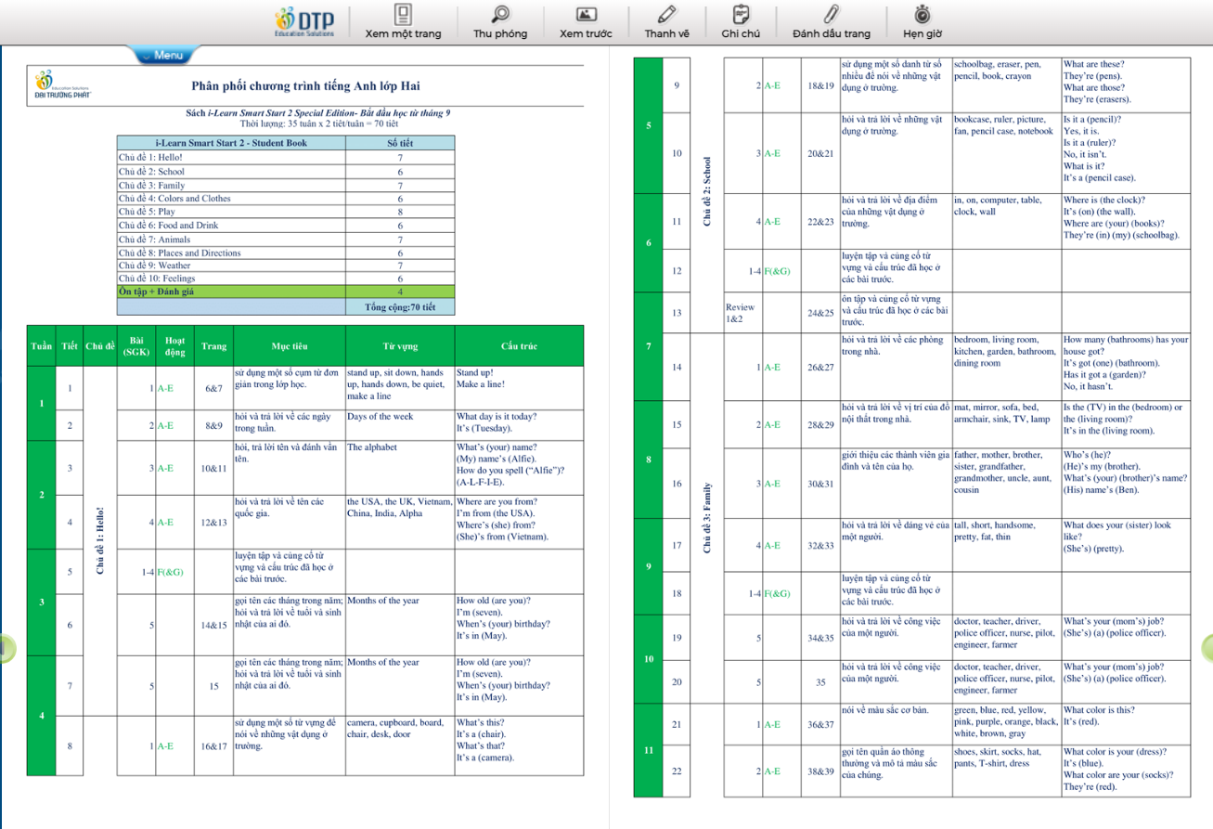This screenshot has width=1213, height=829.
Task: Click 'Chủ đề 2: School' row in summary table
Action: click(286, 172)
